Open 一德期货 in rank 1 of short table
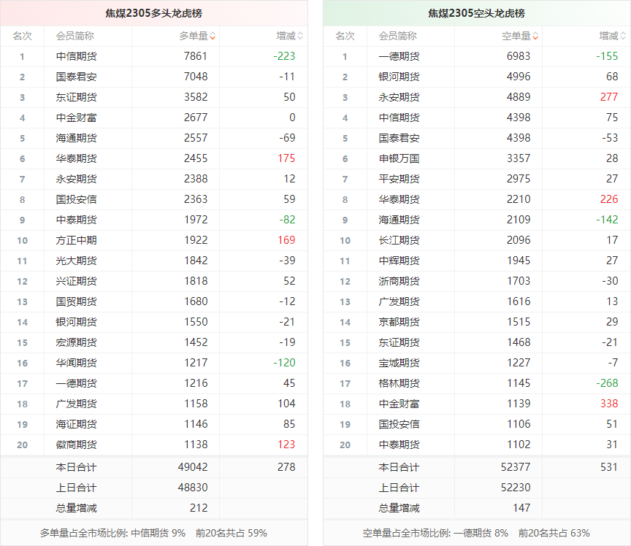Image resolution: width=631 pixels, height=546 pixels. tap(399, 56)
